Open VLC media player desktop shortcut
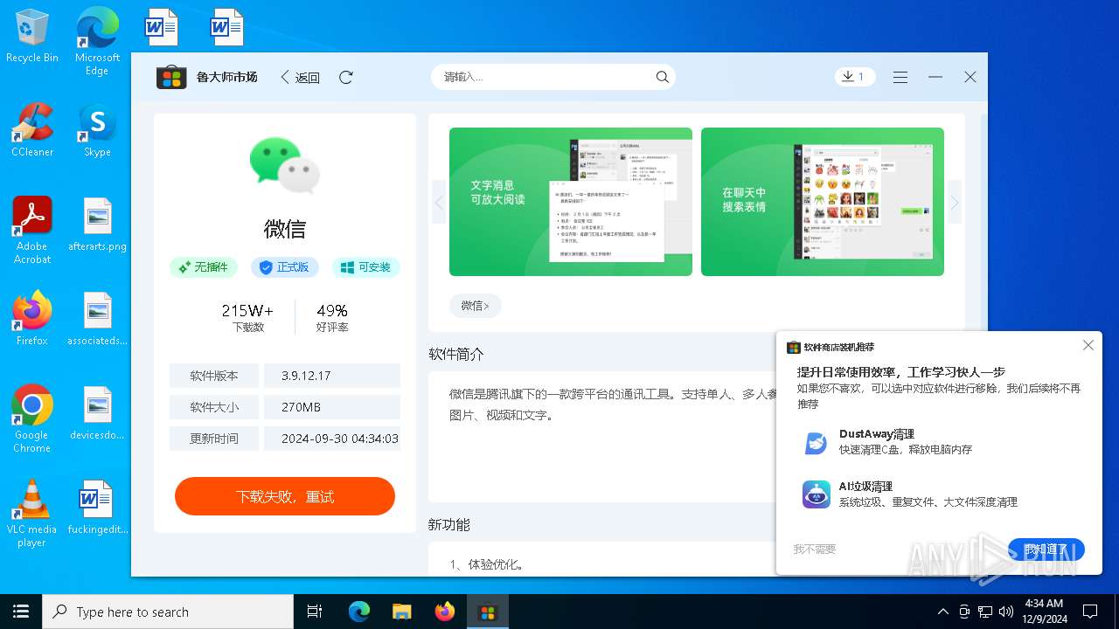The width and height of the screenshot is (1119, 629). (x=32, y=514)
